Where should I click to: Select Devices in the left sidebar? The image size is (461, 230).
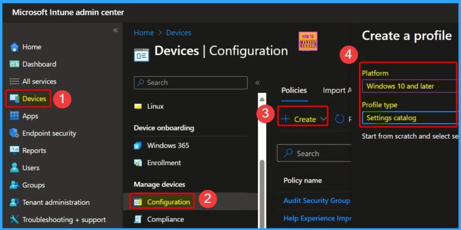[x=28, y=98]
